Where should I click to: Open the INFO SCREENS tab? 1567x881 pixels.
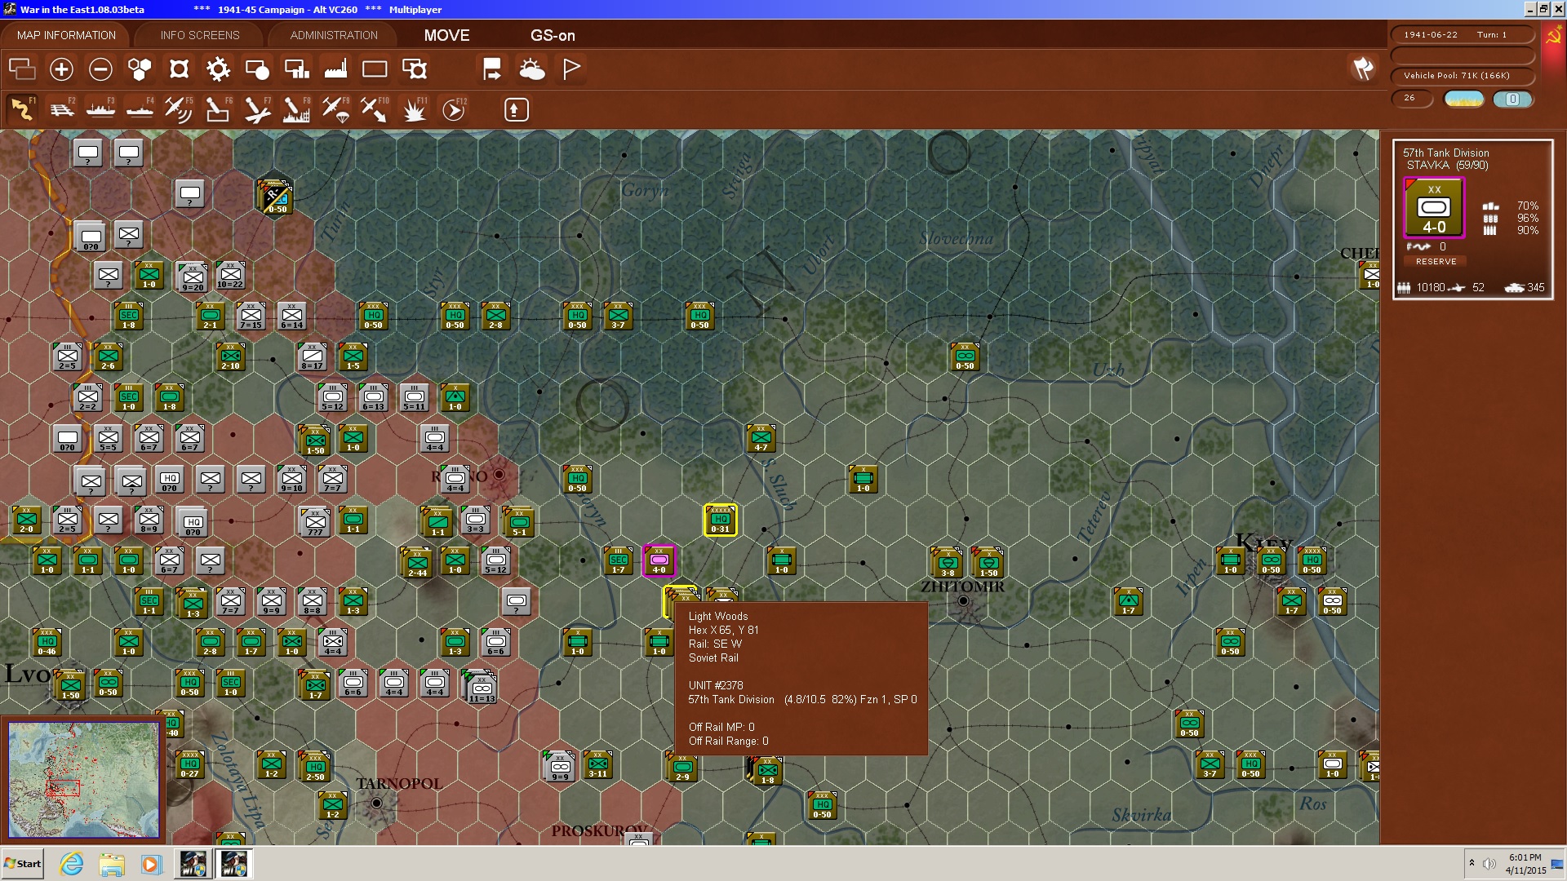[200, 35]
